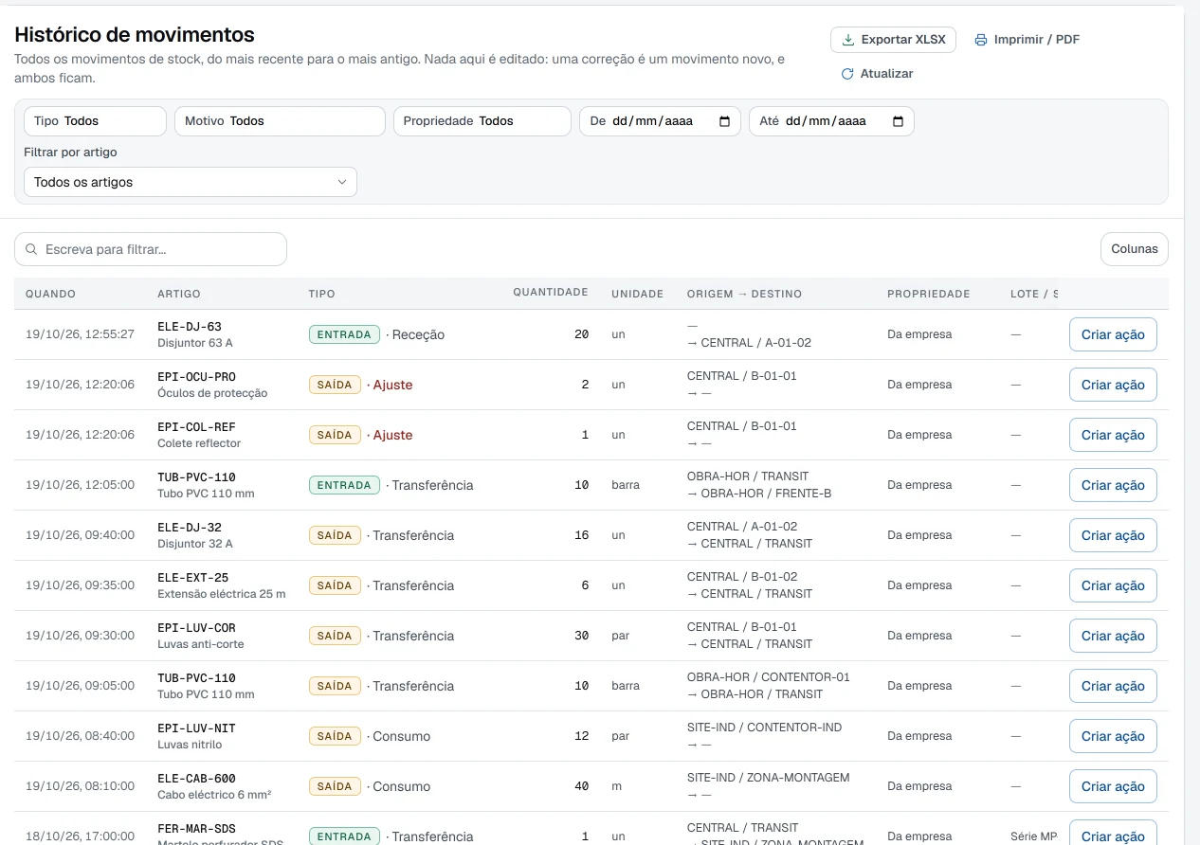Click the Histórico de movimentos heading

pyautogui.click(x=135, y=35)
